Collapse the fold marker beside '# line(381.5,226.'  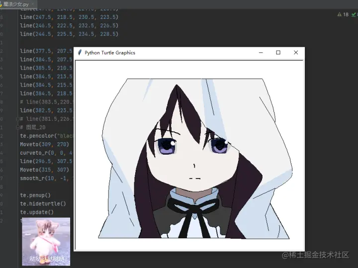[x=17, y=119]
